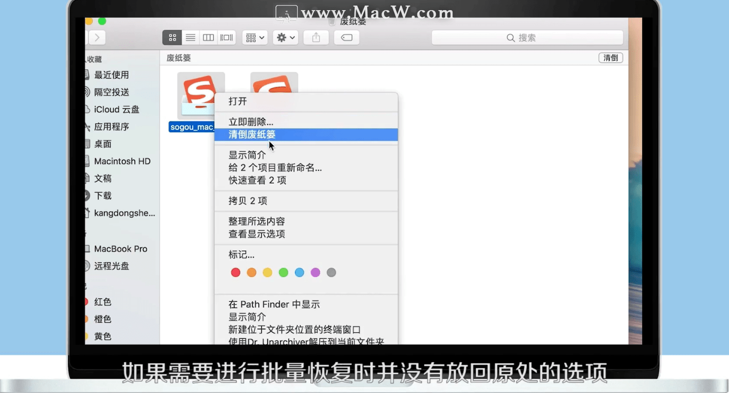
Task: Choose 整理所选内容 in context menu
Action: [306, 221]
